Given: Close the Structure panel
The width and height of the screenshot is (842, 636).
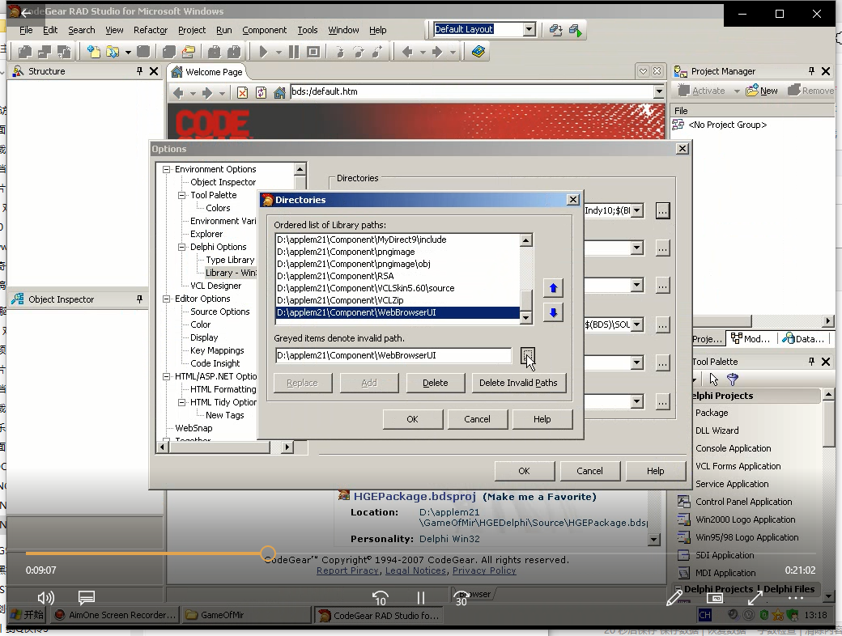Looking at the screenshot, I should [x=154, y=71].
